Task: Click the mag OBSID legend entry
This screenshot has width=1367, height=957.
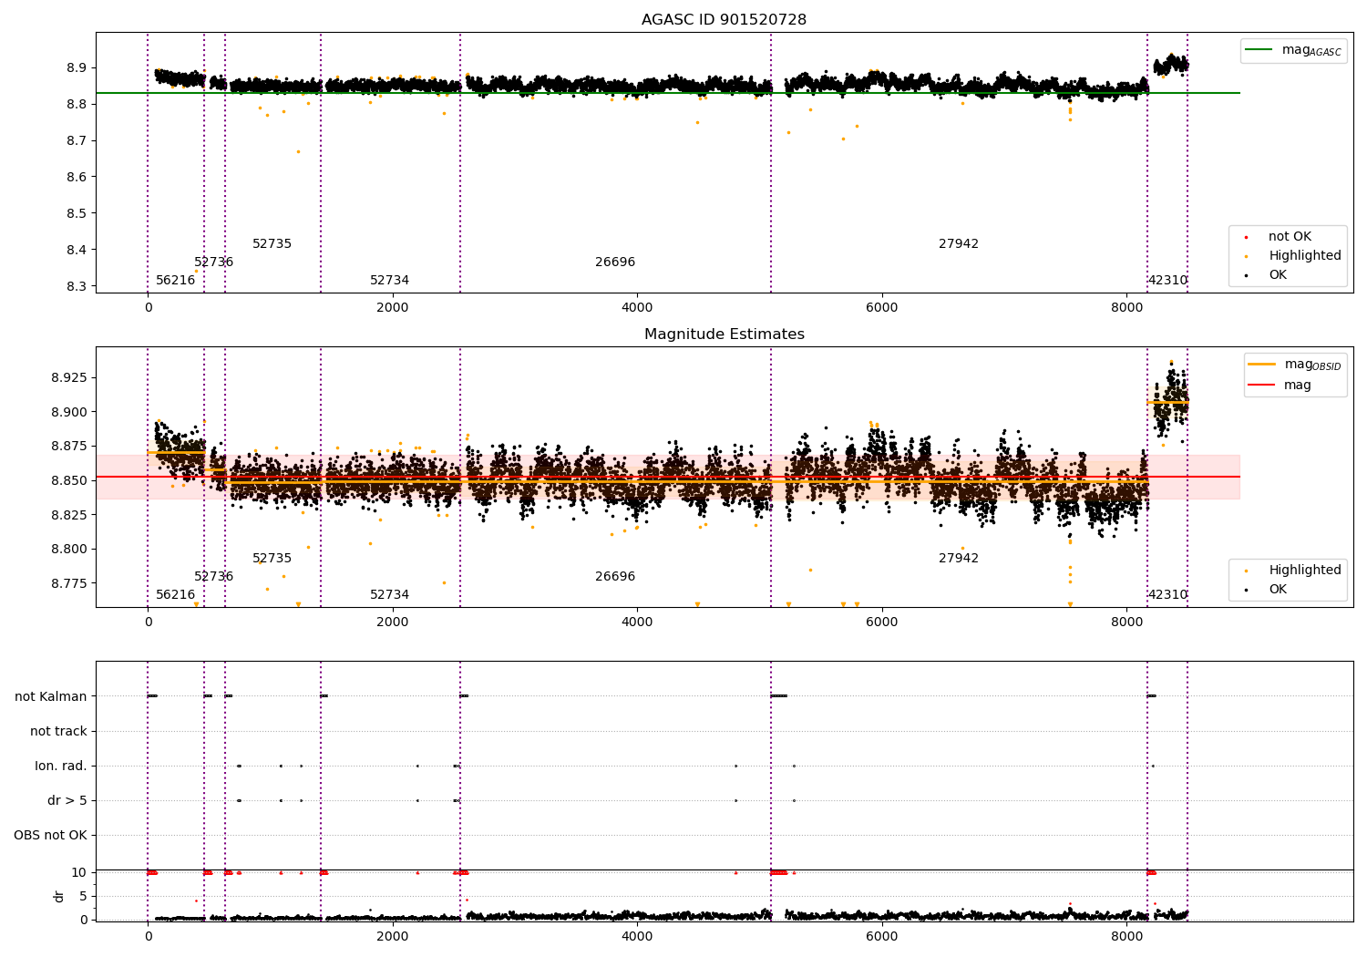Action: pyautogui.click(x=1293, y=365)
